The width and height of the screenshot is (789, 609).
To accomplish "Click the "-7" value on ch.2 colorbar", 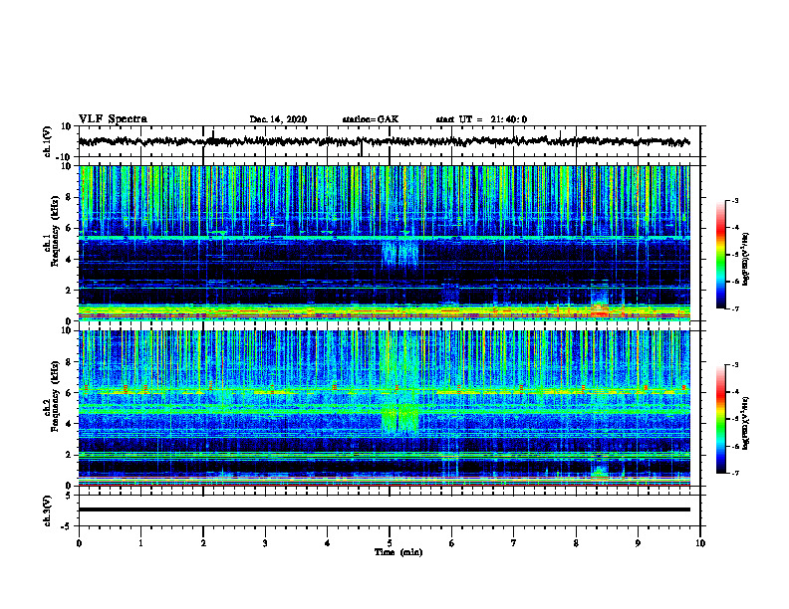I will coord(735,473).
